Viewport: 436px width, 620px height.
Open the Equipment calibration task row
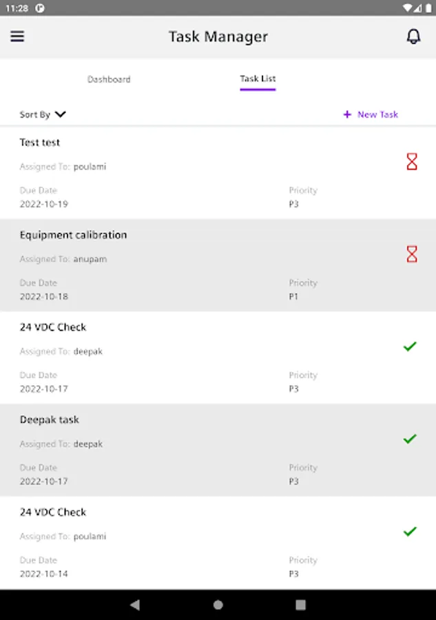click(x=218, y=265)
